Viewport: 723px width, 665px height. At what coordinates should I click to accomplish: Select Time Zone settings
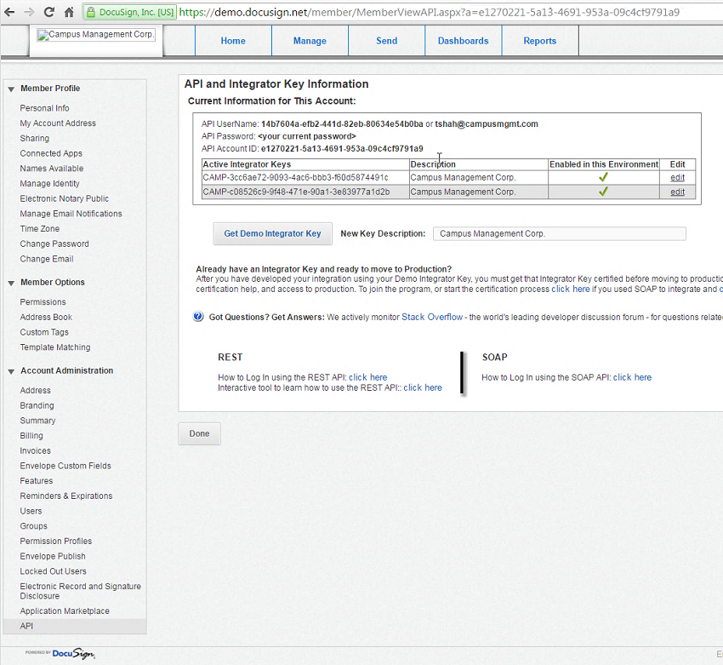pyautogui.click(x=40, y=229)
